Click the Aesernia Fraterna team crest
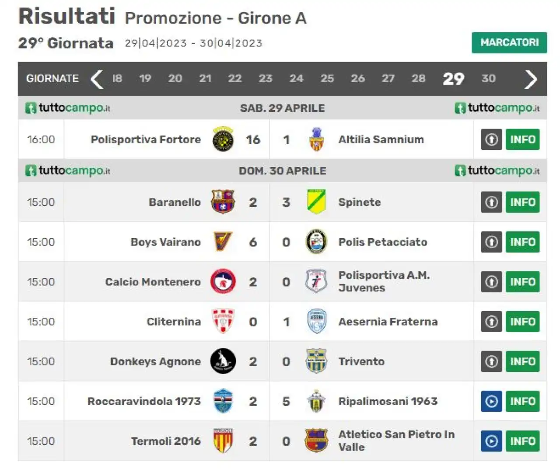The width and height of the screenshot is (560, 472). coord(316,322)
